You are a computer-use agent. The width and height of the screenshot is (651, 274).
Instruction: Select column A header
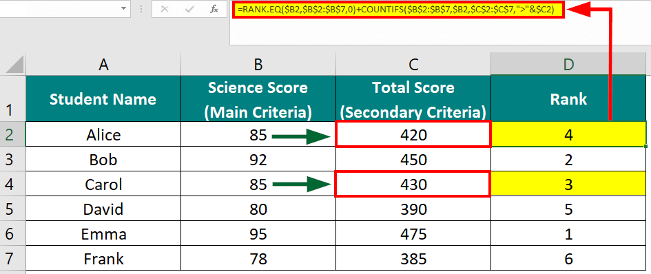point(103,65)
